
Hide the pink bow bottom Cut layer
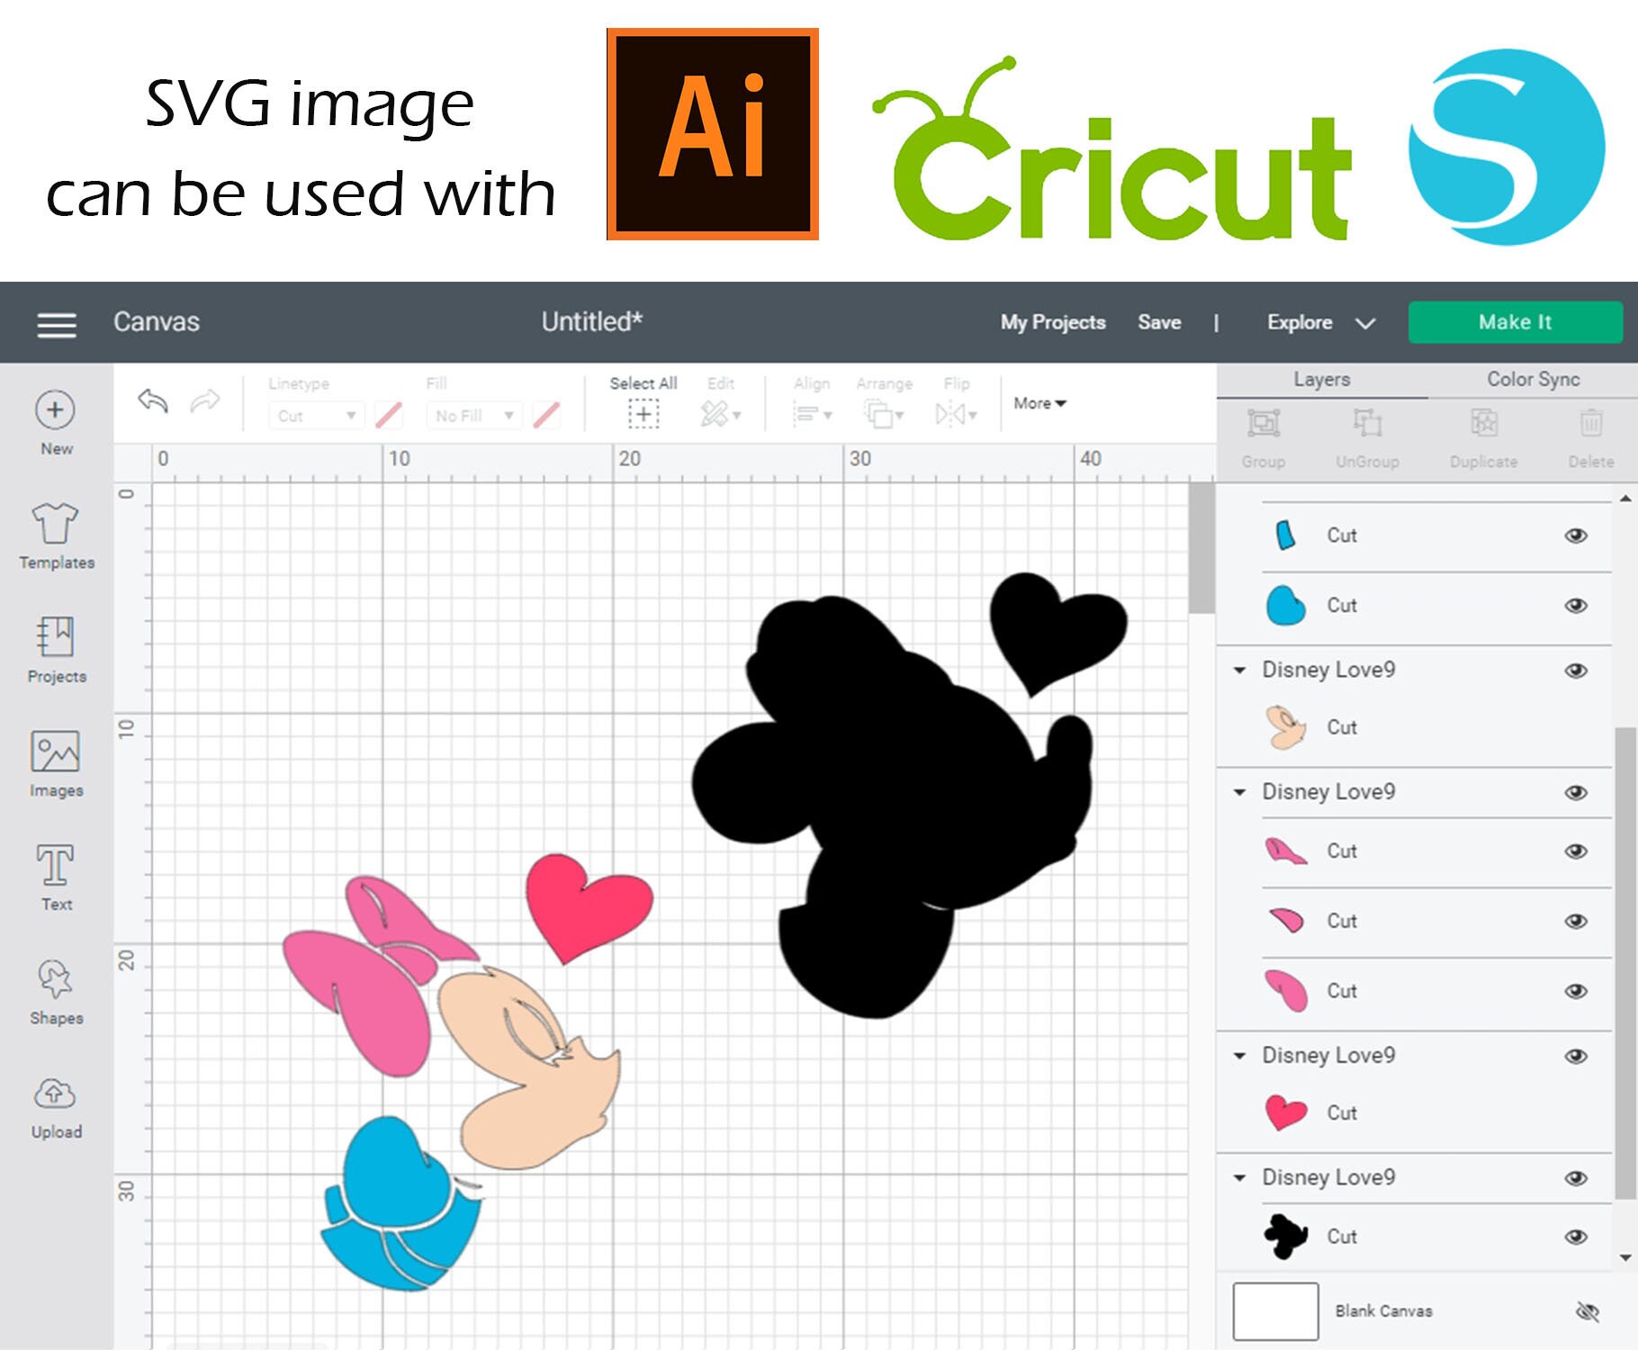pos(1575,992)
